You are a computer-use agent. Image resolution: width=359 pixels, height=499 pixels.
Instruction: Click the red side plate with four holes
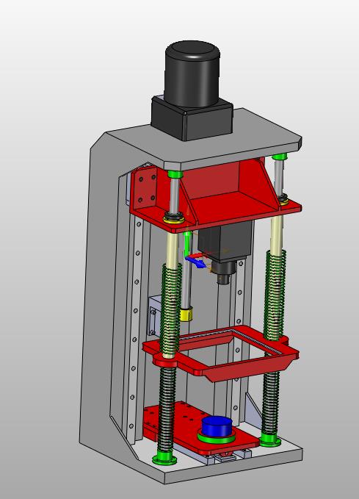145,190
